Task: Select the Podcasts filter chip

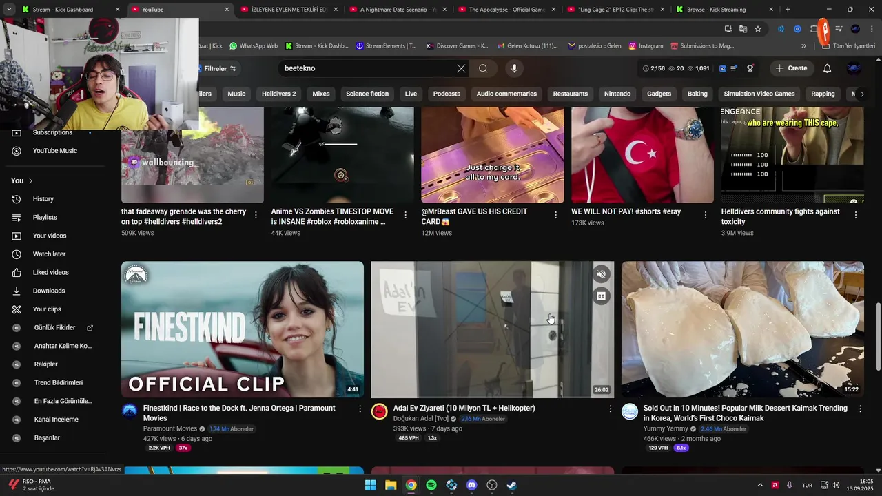Action: pos(447,94)
